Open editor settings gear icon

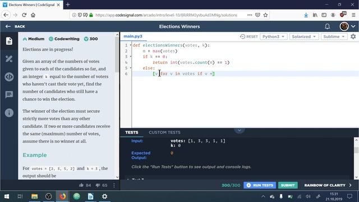coord(353,36)
